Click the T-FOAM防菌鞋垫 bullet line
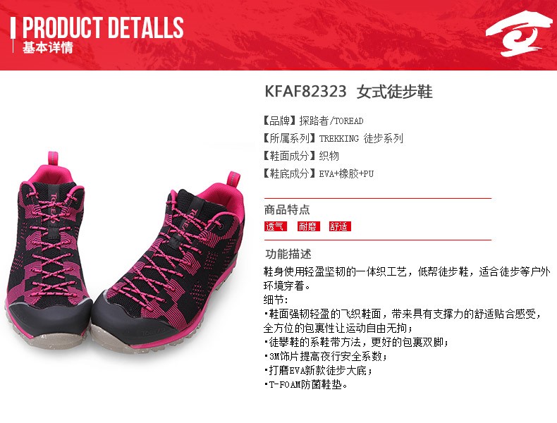 coord(305,385)
